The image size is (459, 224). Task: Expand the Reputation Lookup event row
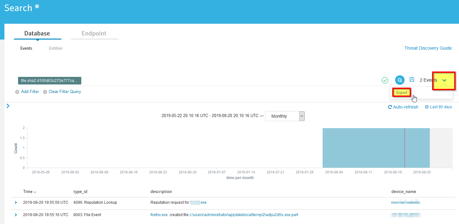(x=16, y=202)
